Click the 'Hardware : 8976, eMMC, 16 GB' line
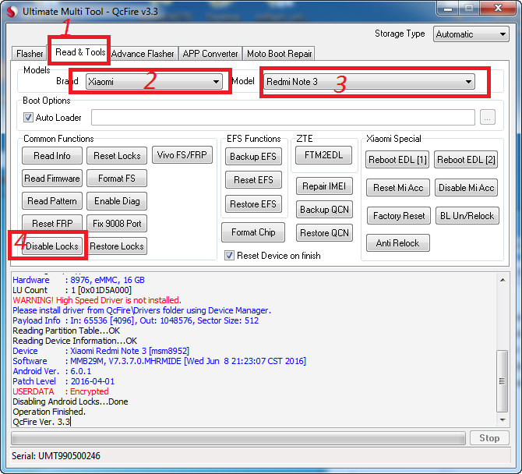The image size is (522, 474). [79, 280]
